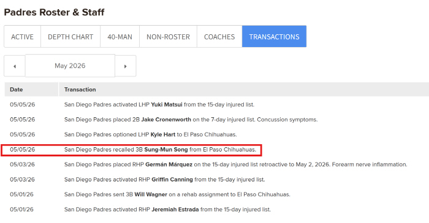Click Will Wagner player name
The height and width of the screenshot is (223, 429).
151,194
